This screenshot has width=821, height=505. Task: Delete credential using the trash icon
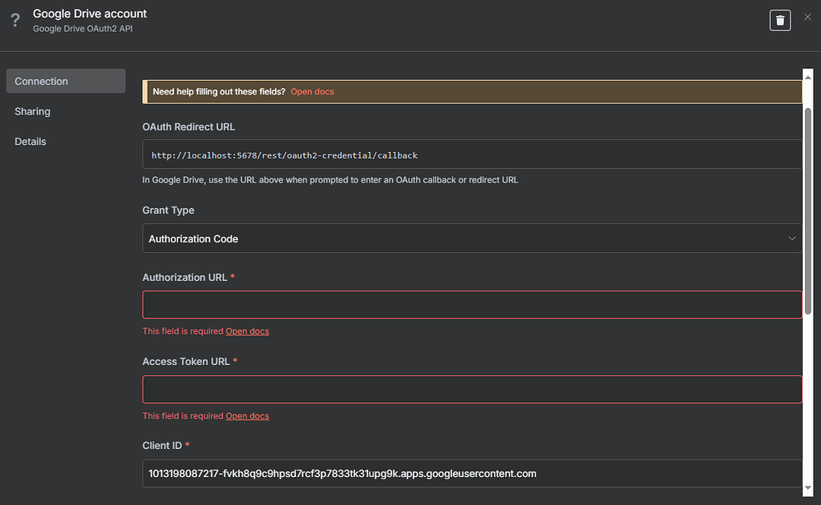click(x=780, y=20)
